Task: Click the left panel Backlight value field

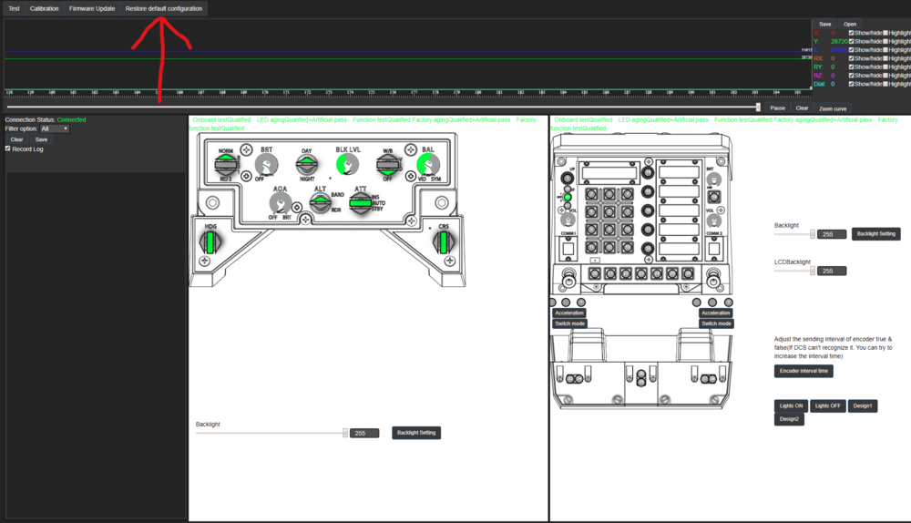Action: (x=364, y=433)
